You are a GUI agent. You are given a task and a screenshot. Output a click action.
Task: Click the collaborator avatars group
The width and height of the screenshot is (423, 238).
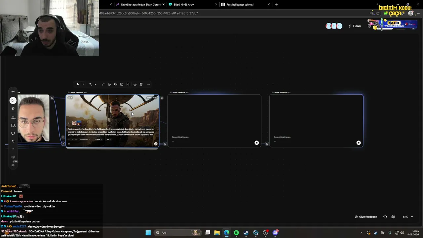334,26
